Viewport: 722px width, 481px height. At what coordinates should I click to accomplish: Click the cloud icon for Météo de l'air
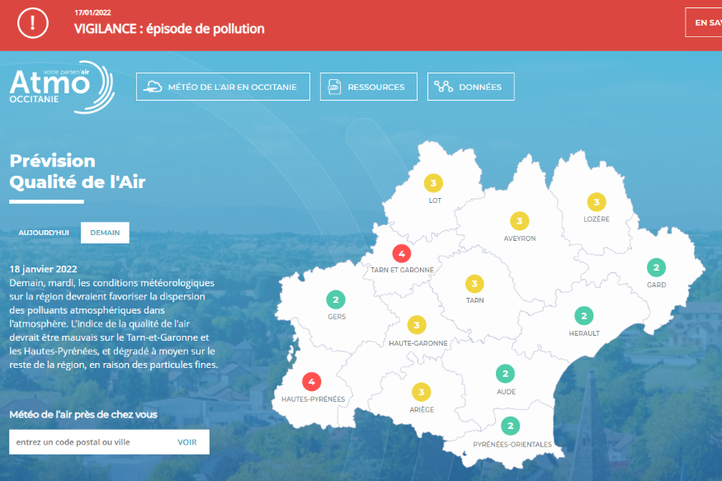(153, 87)
